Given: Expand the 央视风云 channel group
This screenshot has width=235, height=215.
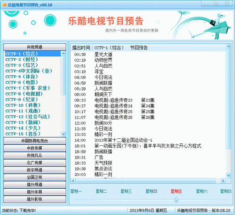Looking at the screenshot, I should (35, 155).
